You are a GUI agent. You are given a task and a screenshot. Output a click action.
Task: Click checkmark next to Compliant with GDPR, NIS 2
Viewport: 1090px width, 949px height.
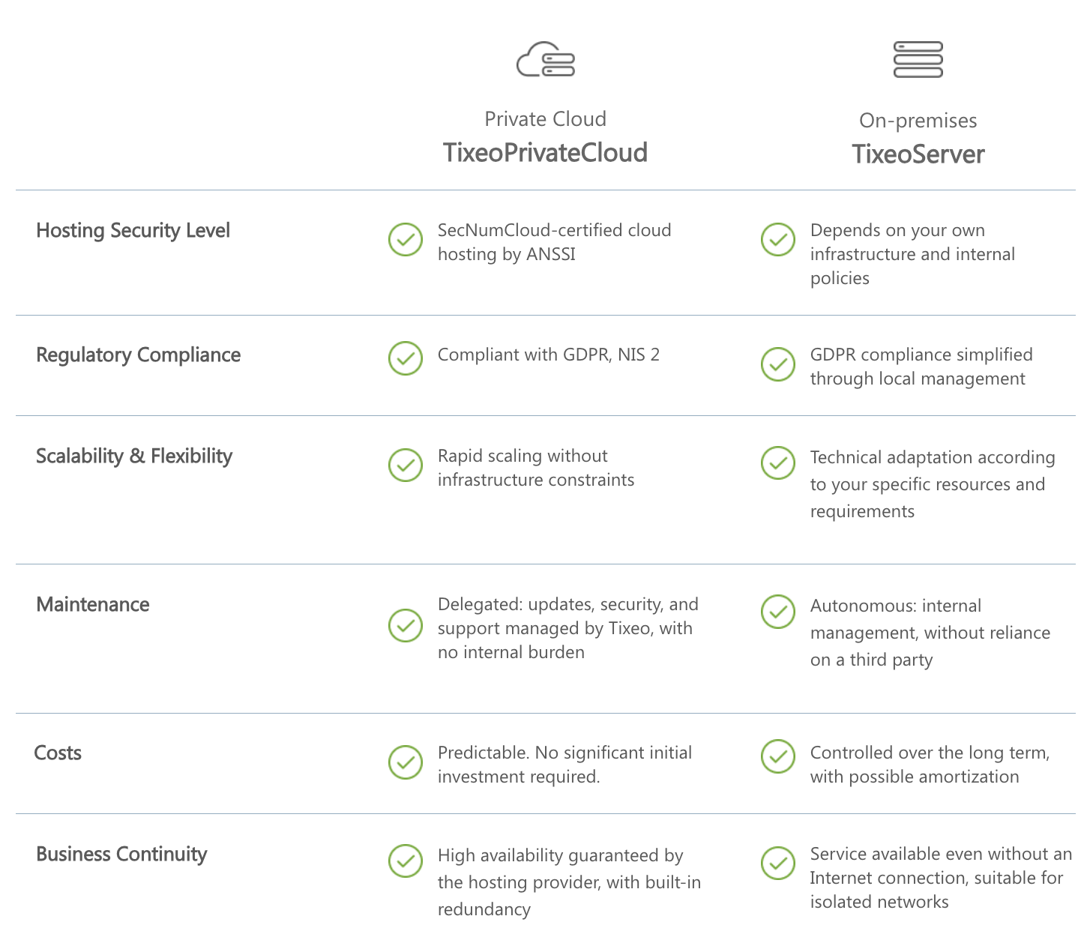[x=406, y=358]
